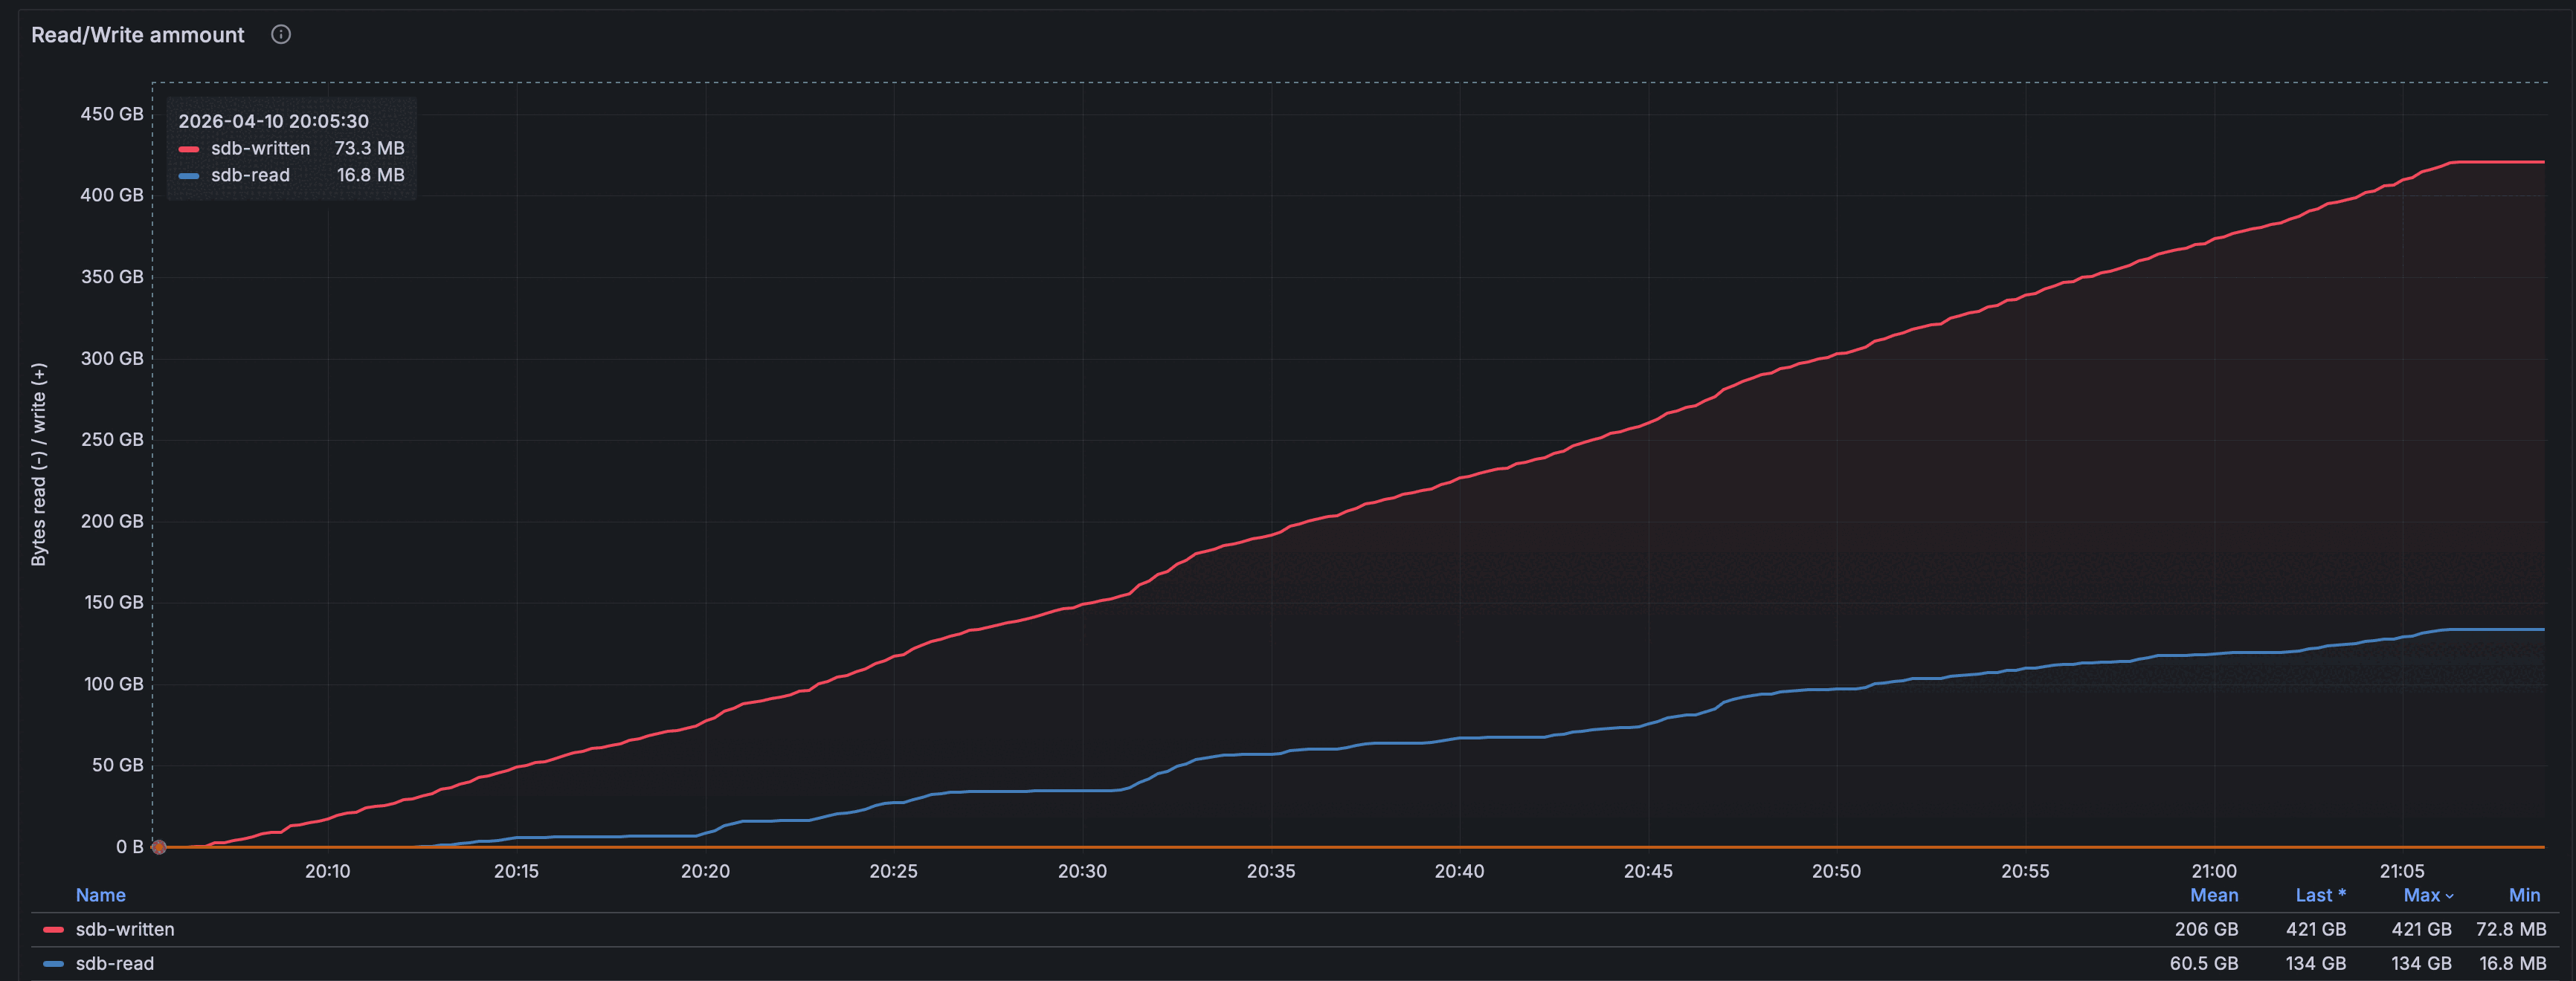
Task: Click the 450 GB label on the y-axis
Action: tap(111, 114)
